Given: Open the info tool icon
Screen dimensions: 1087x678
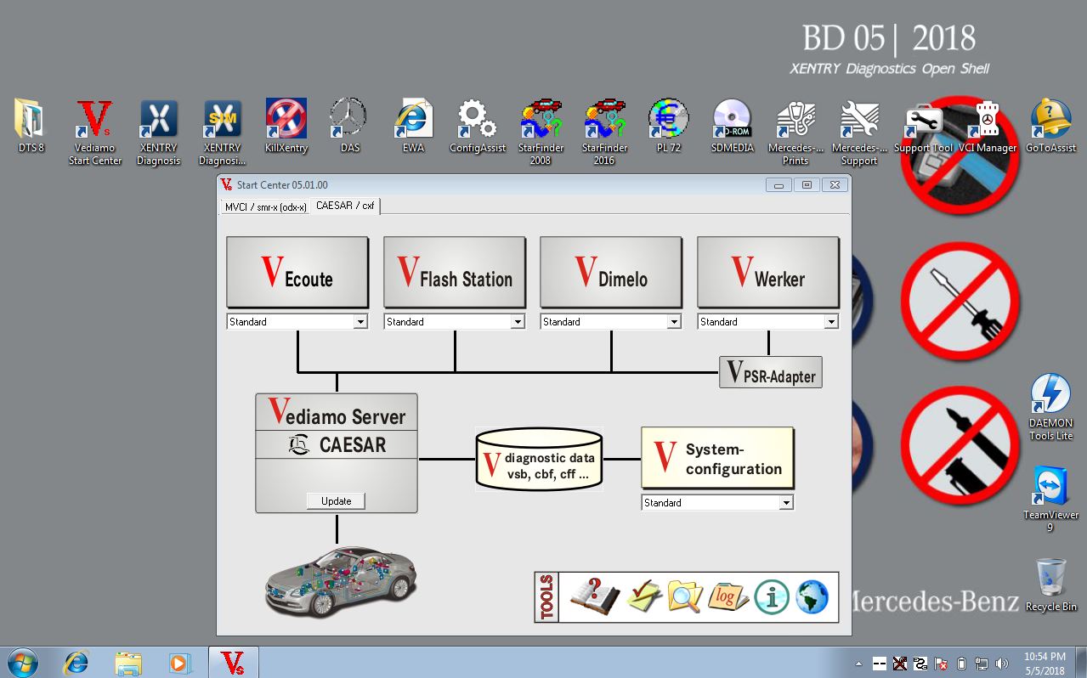Looking at the screenshot, I should (x=772, y=597).
